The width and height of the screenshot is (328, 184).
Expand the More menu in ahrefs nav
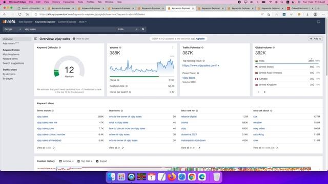pos(83,21)
